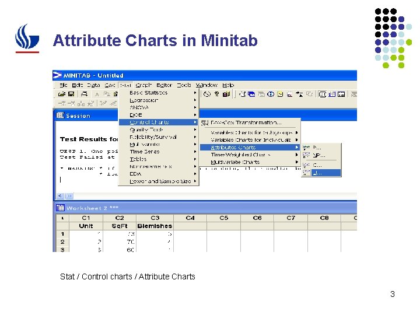Select worksheet row header 2
This screenshot has width=420, height=315.
coord(62,242)
